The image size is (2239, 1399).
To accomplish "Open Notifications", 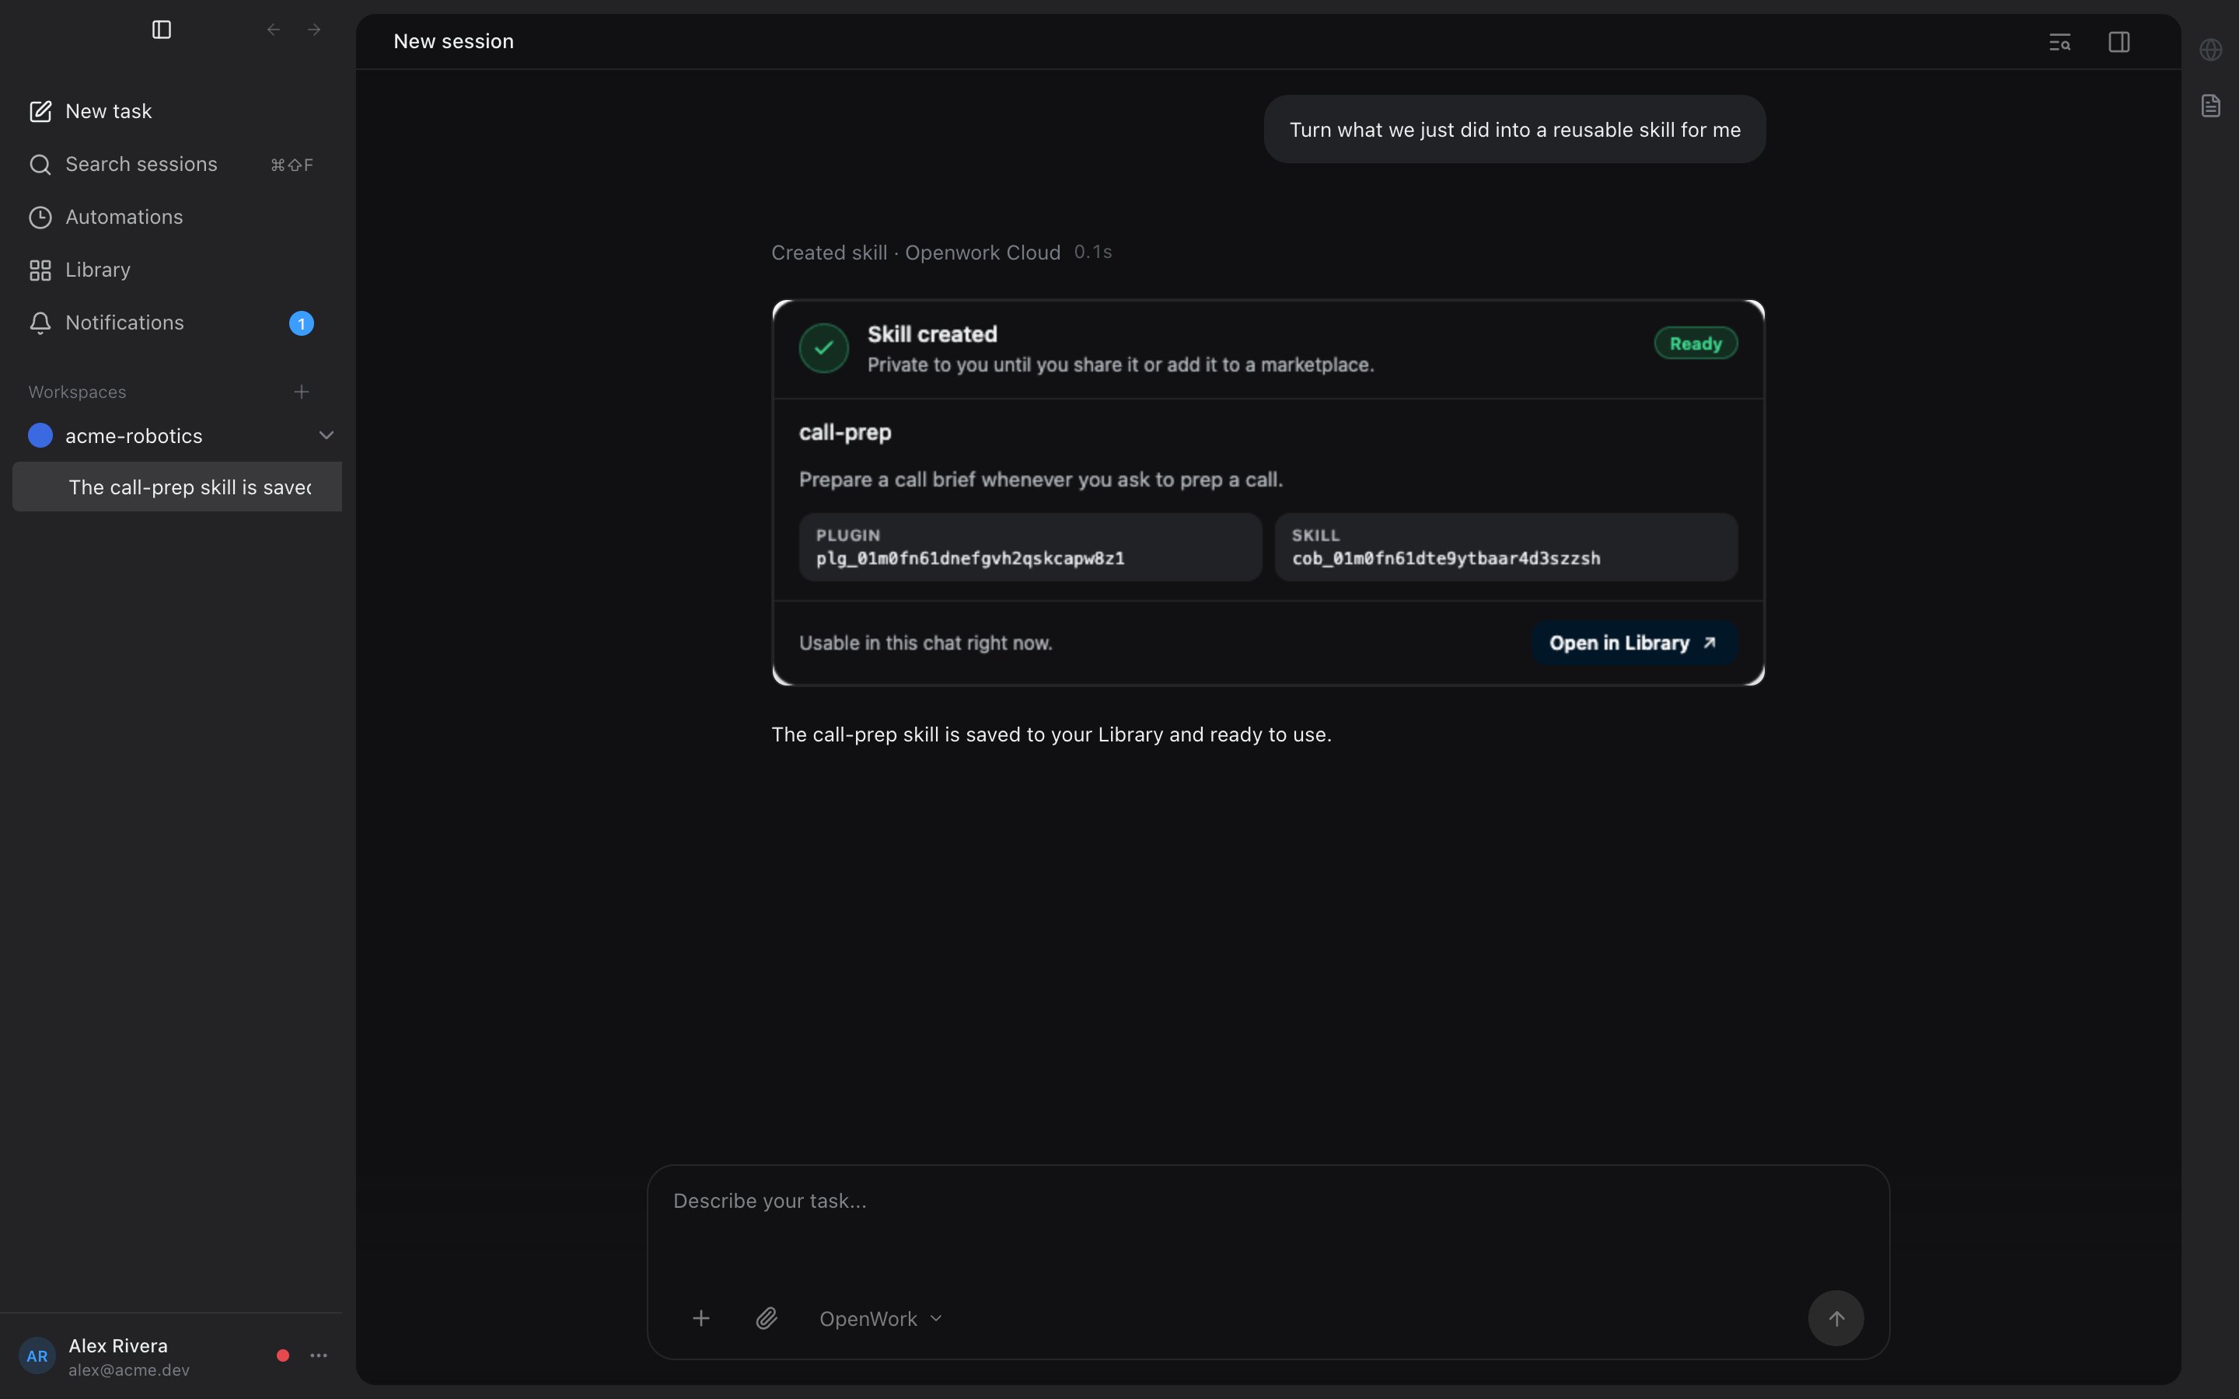I will coord(171,322).
